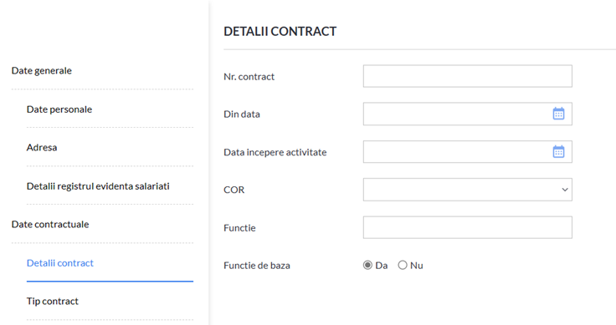The height and width of the screenshot is (325, 616).
Task: Select the Nu radio for Functie de baza
Action: tap(403, 266)
